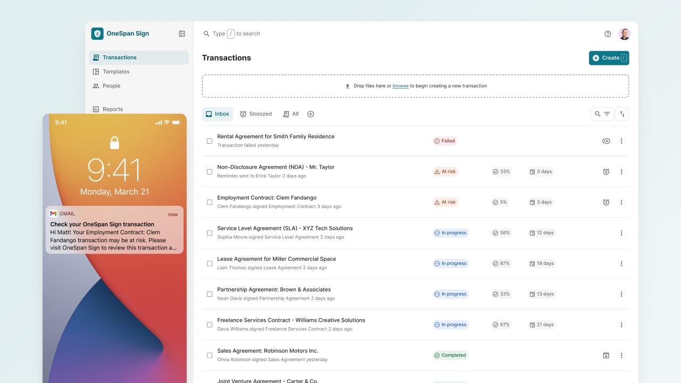Image resolution: width=681 pixels, height=383 pixels.
Task: Open the Gmail notification on the phone
Action: [114, 230]
